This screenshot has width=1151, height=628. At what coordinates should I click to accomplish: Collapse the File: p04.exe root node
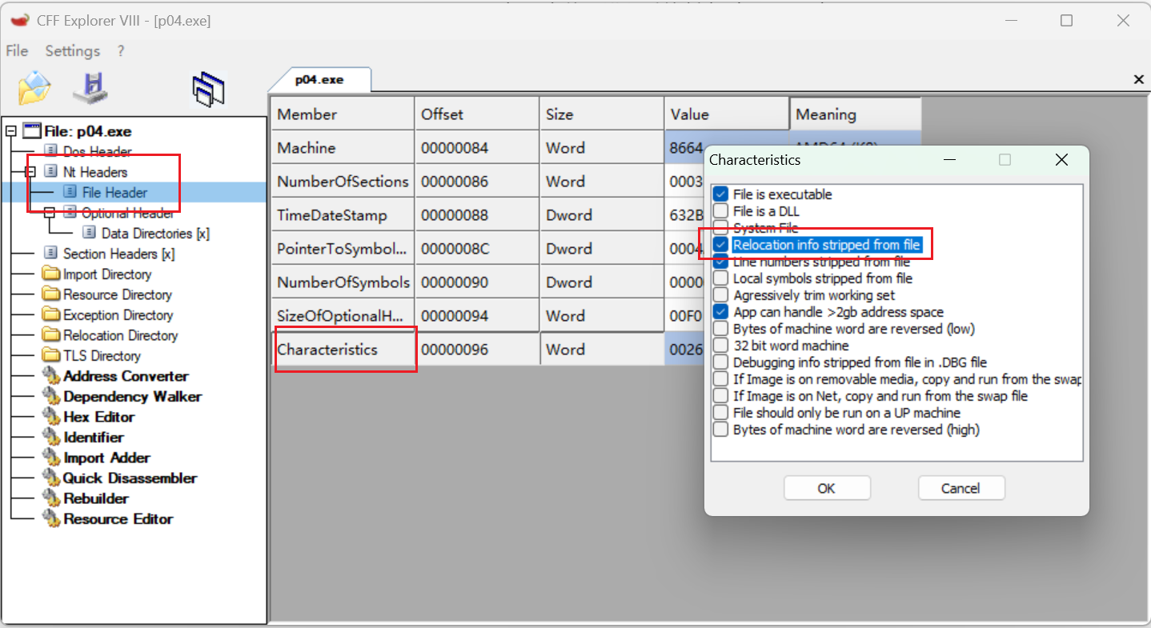click(x=11, y=131)
